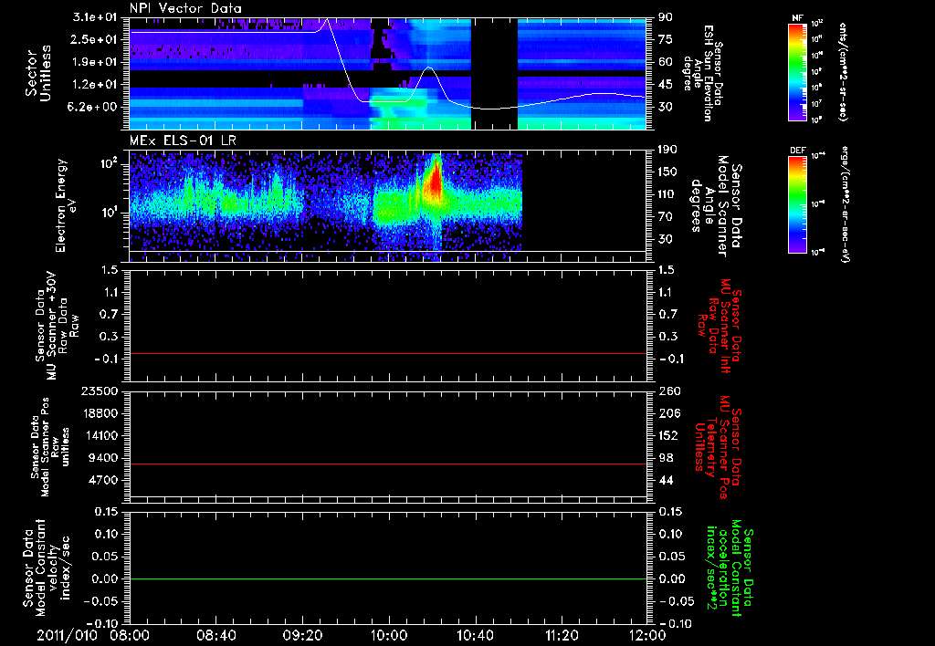Click the red "MU Scanner Int Raw Data" label
The width and height of the screenshot is (935, 646).
pyautogui.click(x=720, y=326)
